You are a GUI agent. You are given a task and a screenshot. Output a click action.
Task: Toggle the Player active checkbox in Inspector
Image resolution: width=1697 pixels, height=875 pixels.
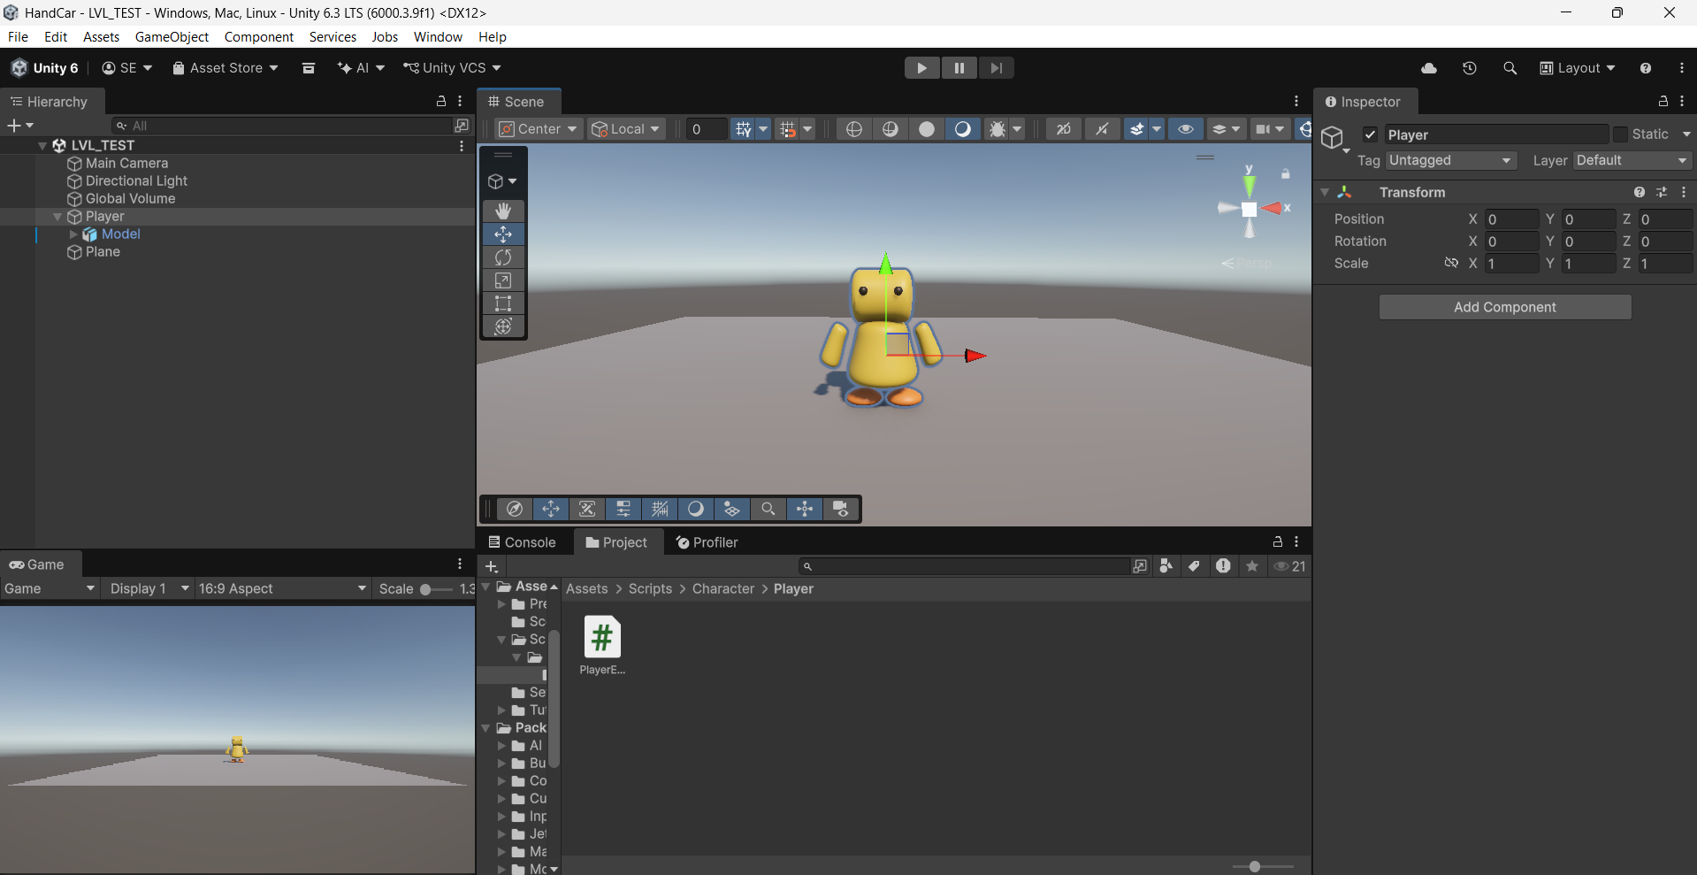[x=1370, y=134]
